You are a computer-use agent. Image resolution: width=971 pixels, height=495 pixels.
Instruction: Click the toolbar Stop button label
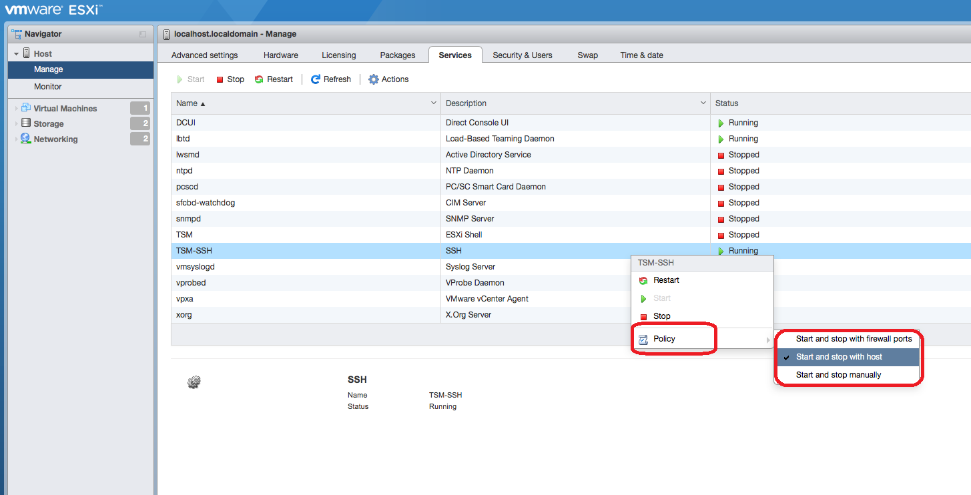tap(236, 79)
